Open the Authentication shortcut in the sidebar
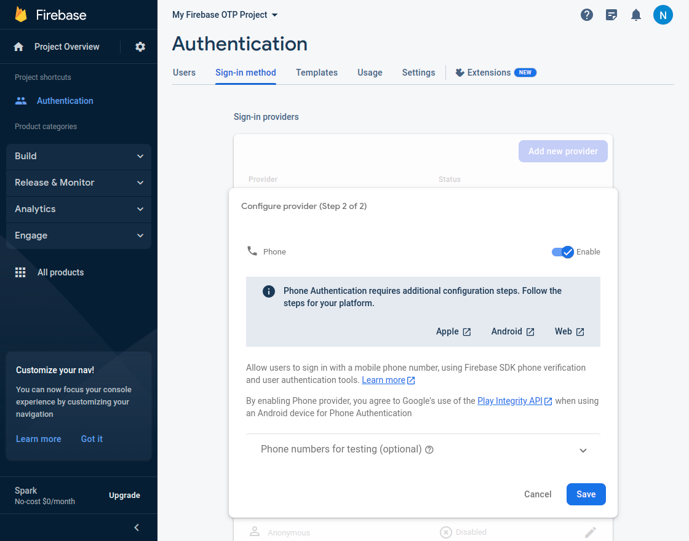This screenshot has height=541, width=689. point(65,100)
